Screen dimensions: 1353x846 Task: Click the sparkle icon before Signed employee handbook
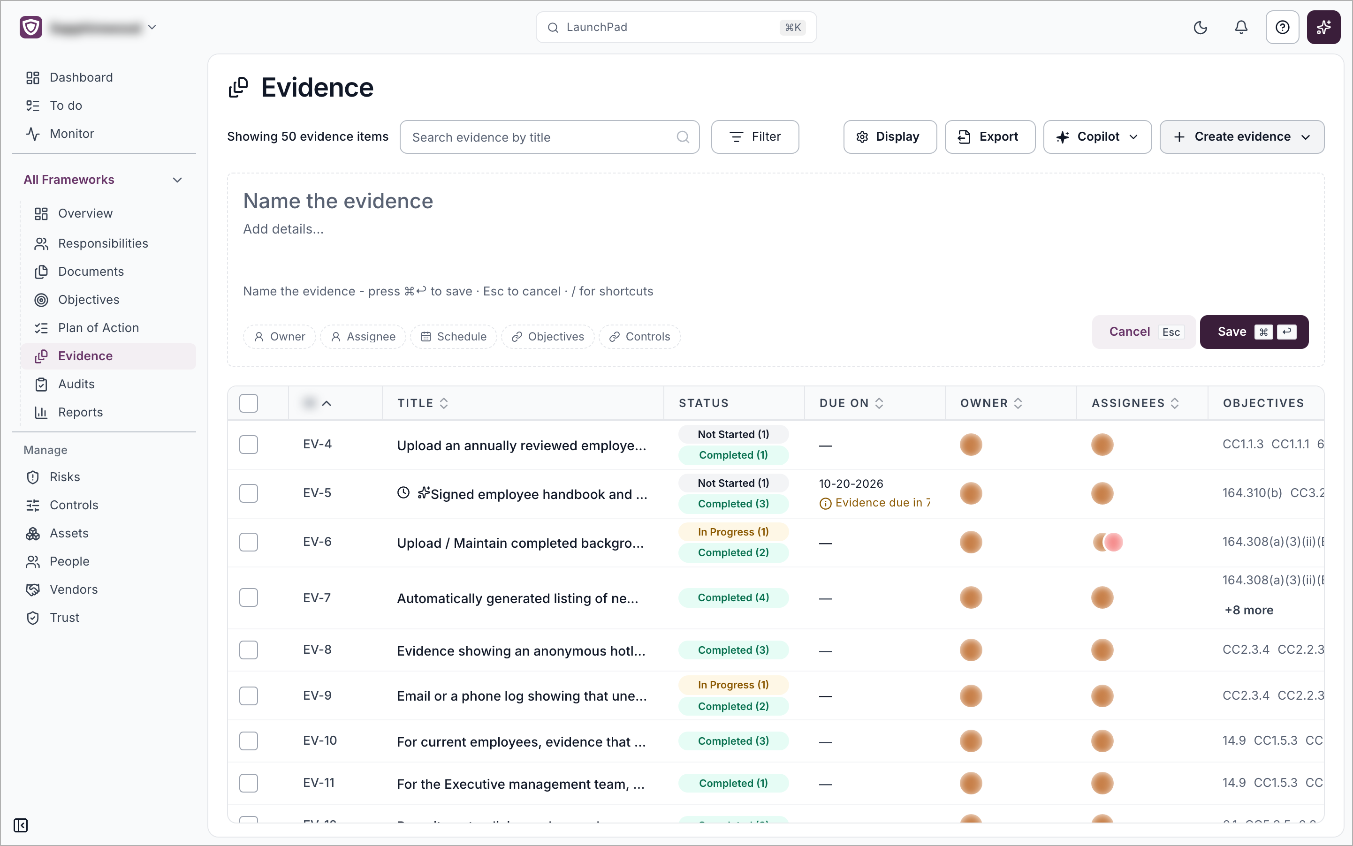(x=424, y=492)
